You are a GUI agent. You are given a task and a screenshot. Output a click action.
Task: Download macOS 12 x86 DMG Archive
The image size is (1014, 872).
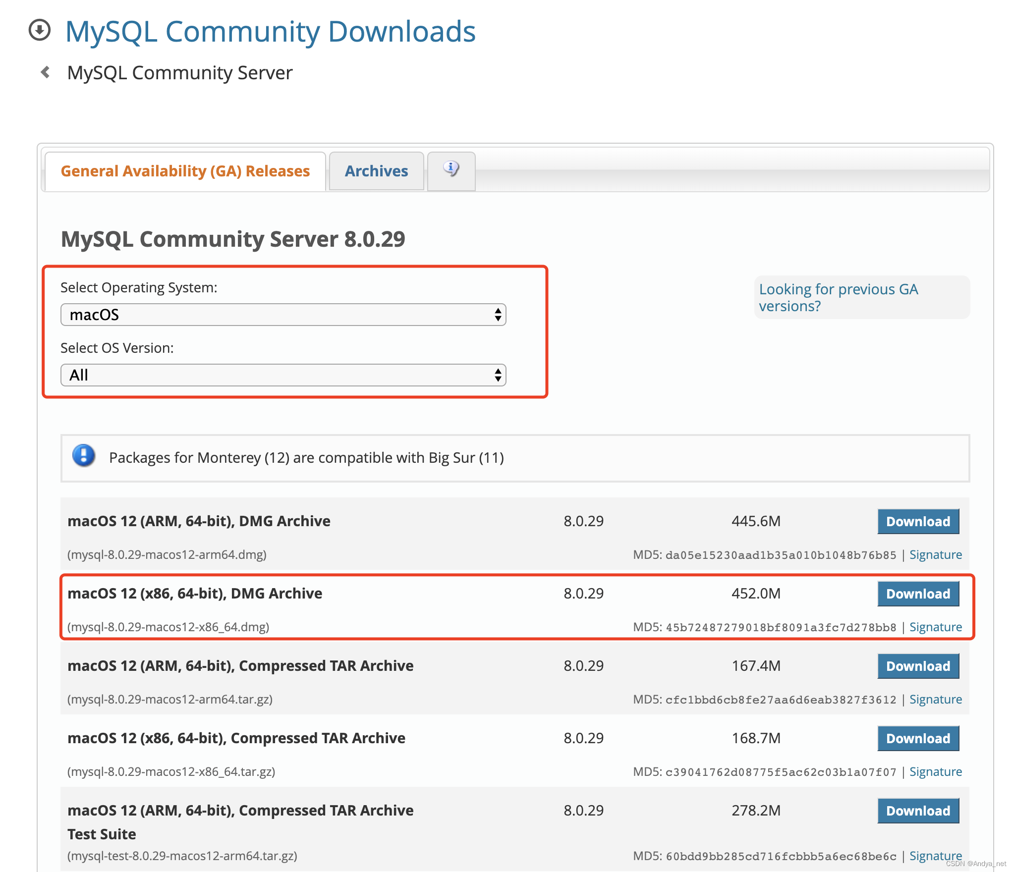pyautogui.click(x=918, y=594)
